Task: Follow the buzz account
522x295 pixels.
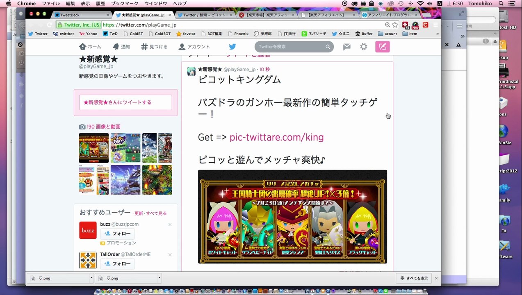Action: tap(117, 234)
